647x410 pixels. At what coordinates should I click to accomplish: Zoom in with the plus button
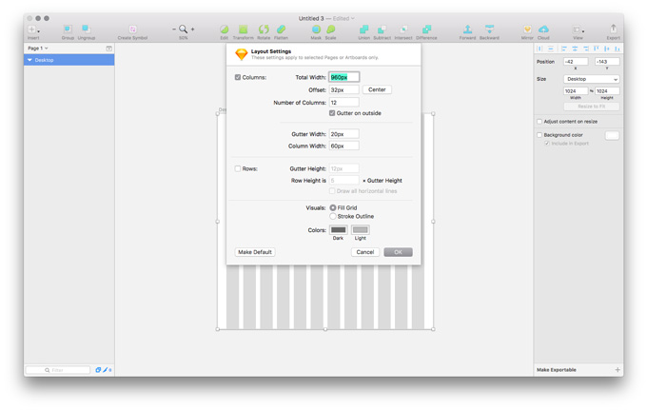point(193,29)
